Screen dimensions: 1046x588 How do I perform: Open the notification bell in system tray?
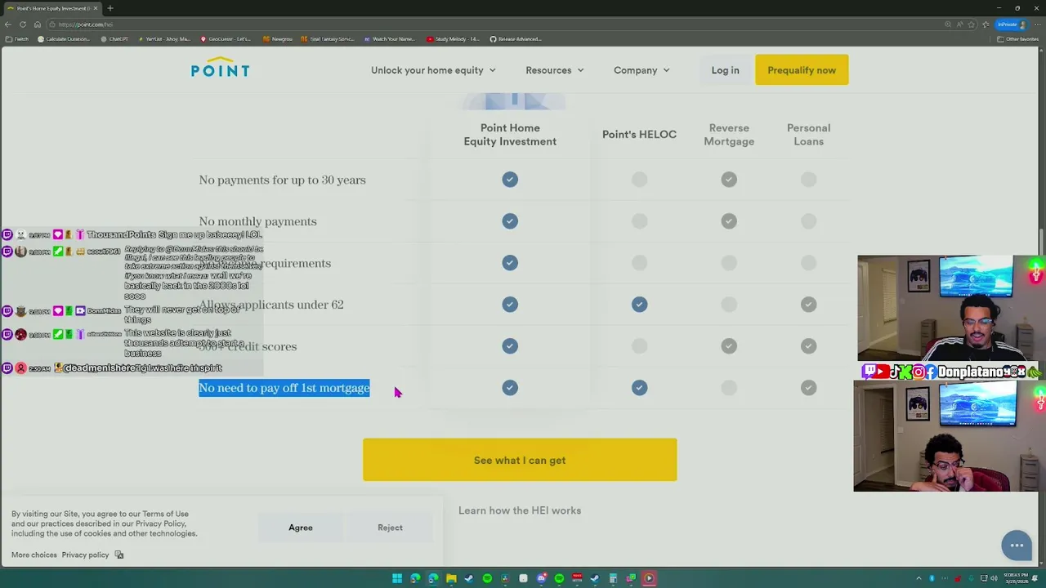click(x=1035, y=578)
